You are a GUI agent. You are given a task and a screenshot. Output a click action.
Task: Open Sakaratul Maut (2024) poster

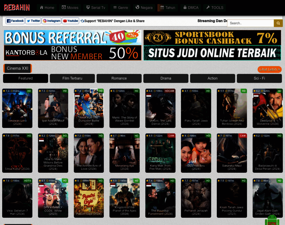[232, 153]
